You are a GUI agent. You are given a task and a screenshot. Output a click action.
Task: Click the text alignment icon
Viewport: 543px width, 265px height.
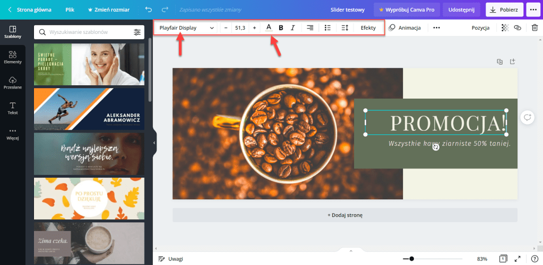310,28
